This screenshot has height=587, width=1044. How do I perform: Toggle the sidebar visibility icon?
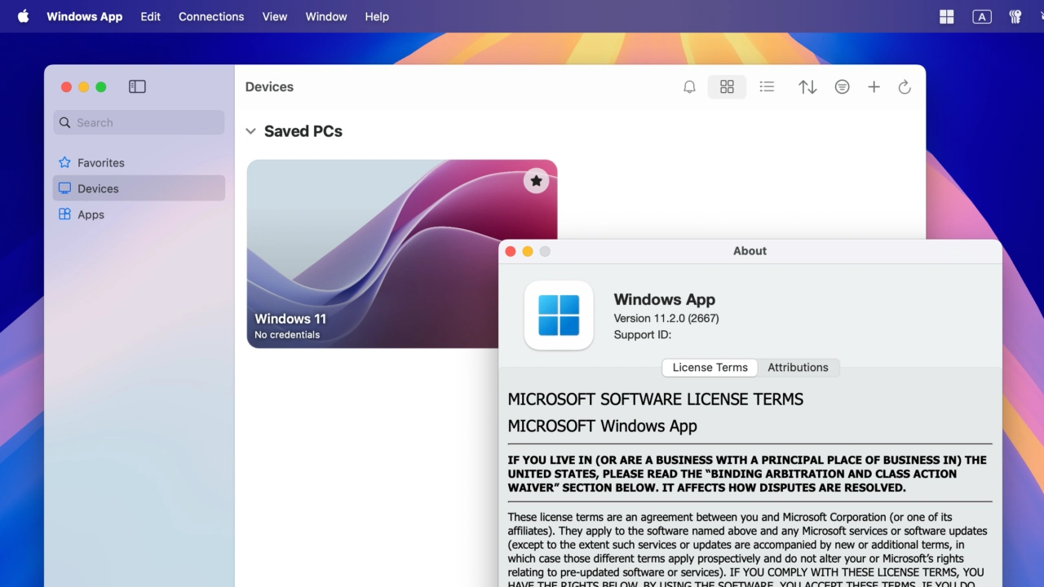point(137,86)
